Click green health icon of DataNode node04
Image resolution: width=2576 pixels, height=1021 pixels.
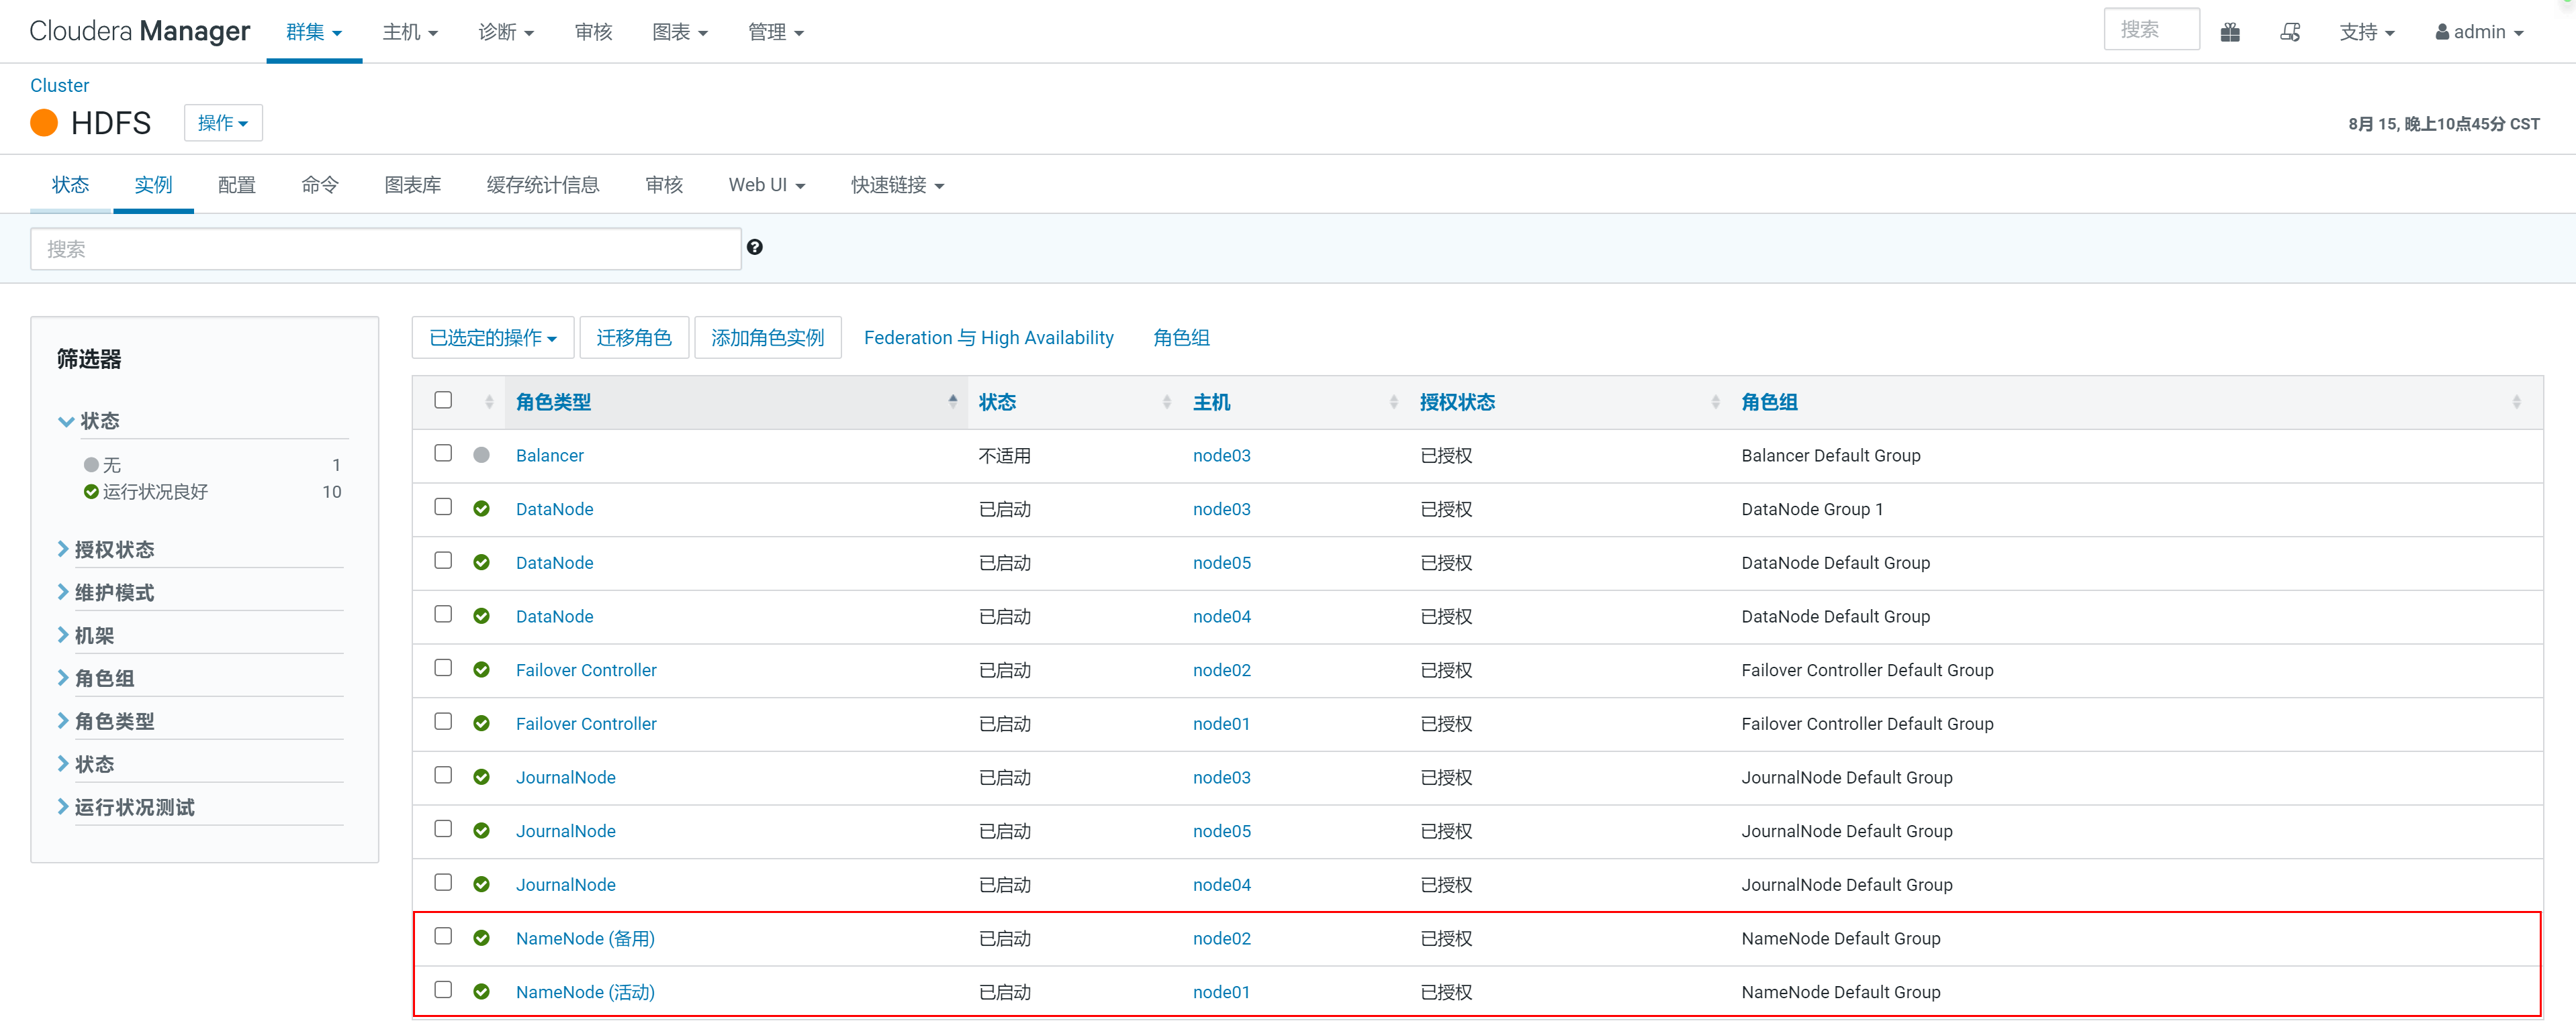[481, 616]
